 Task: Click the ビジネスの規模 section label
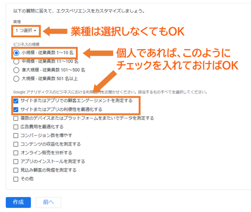pyautogui.click(x=26, y=44)
